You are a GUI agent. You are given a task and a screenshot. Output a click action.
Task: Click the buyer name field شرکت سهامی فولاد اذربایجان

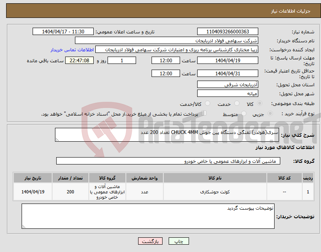click(167, 40)
